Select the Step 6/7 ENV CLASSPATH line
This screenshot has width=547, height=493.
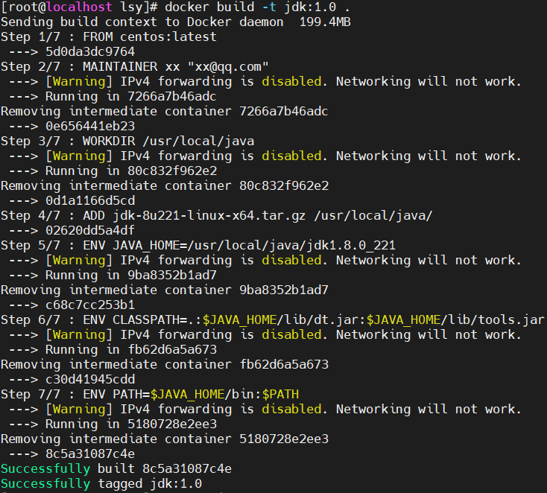pyautogui.click(x=273, y=320)
